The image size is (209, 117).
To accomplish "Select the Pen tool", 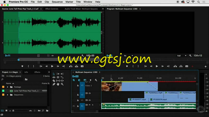I will tap(54, 84).
